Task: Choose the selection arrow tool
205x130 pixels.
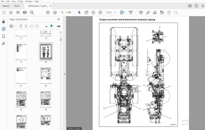Action: (79, 13)
